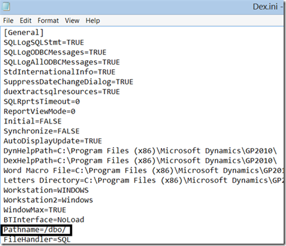The height and width of the screenshot is (246, 286).
Task: Click the StdInternationalInfo=TRUE line
Action: [60, 72]
